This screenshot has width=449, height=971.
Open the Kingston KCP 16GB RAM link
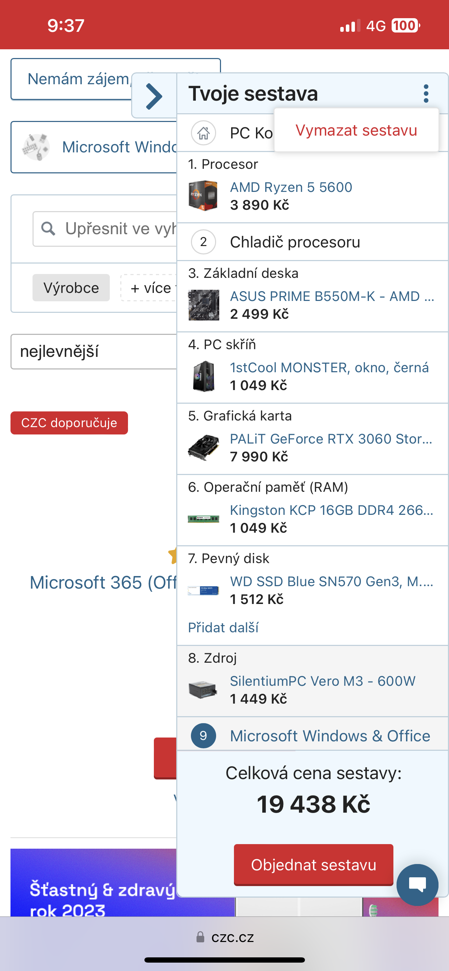pyautogui.click(x=332, y=510)
